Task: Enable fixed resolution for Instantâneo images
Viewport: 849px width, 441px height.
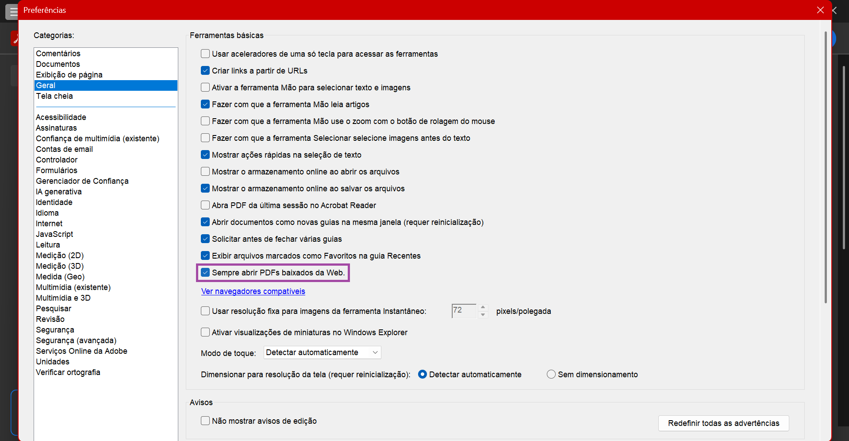Action: click(x=205, y=311)
